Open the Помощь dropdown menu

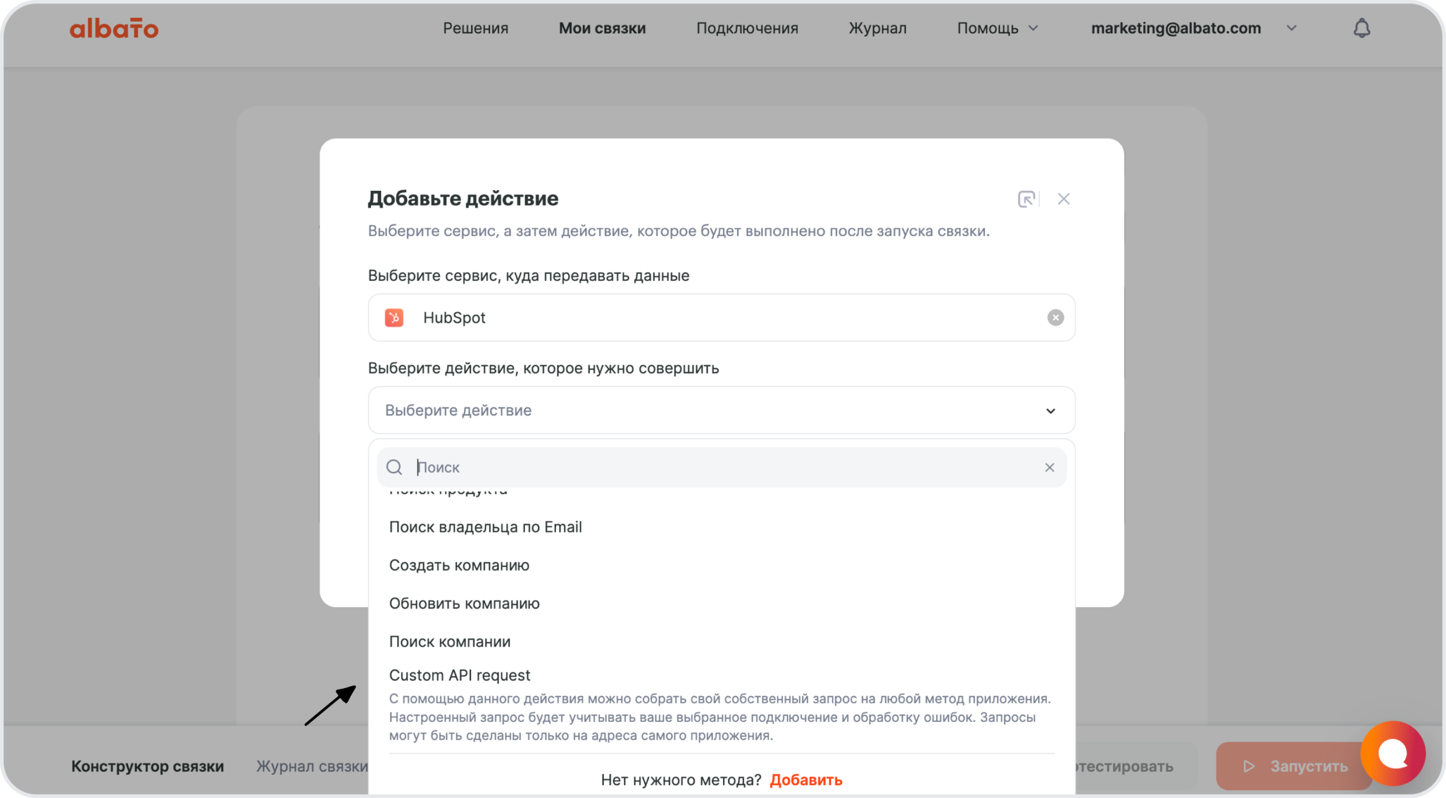997,28
